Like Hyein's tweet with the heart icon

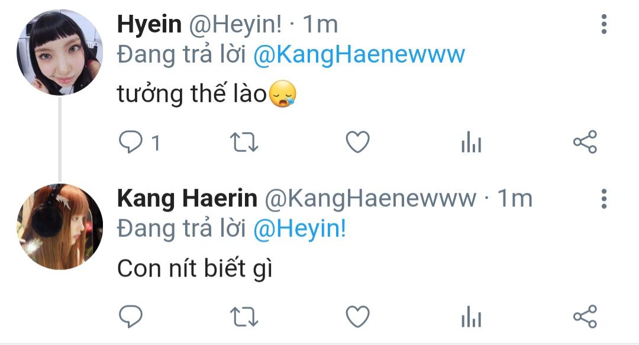(358, 142)
